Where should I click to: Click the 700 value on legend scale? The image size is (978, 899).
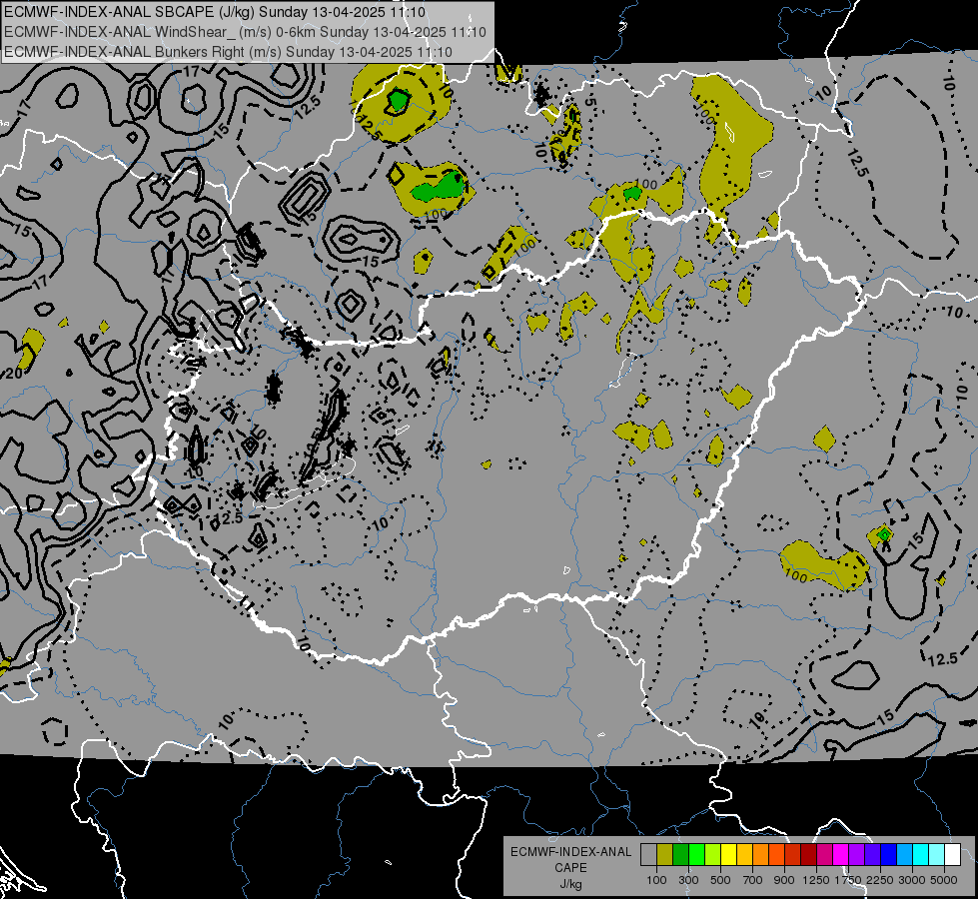pos(753,880)
